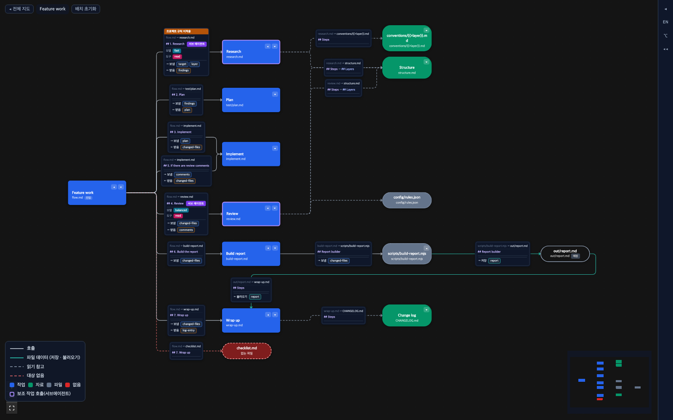Click the 'target' tag on Research edge card
Viewport: 673px width, 420px height.
(x=182, y=64)
